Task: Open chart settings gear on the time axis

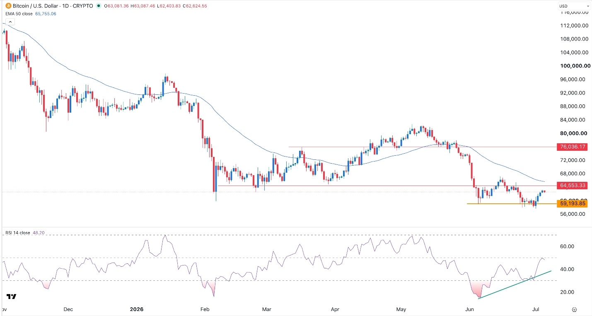Action: tap(575, 309)
